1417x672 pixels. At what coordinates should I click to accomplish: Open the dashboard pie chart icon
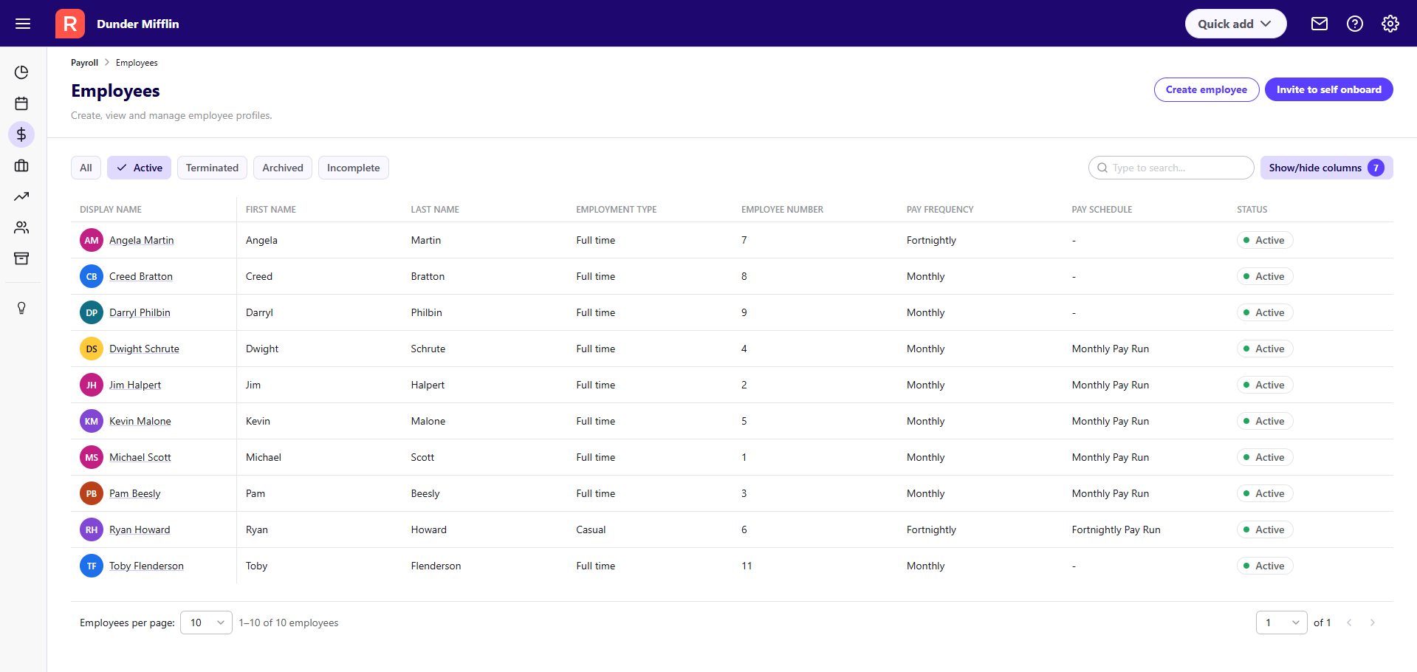pyautogui.click(x=21, y=72)
